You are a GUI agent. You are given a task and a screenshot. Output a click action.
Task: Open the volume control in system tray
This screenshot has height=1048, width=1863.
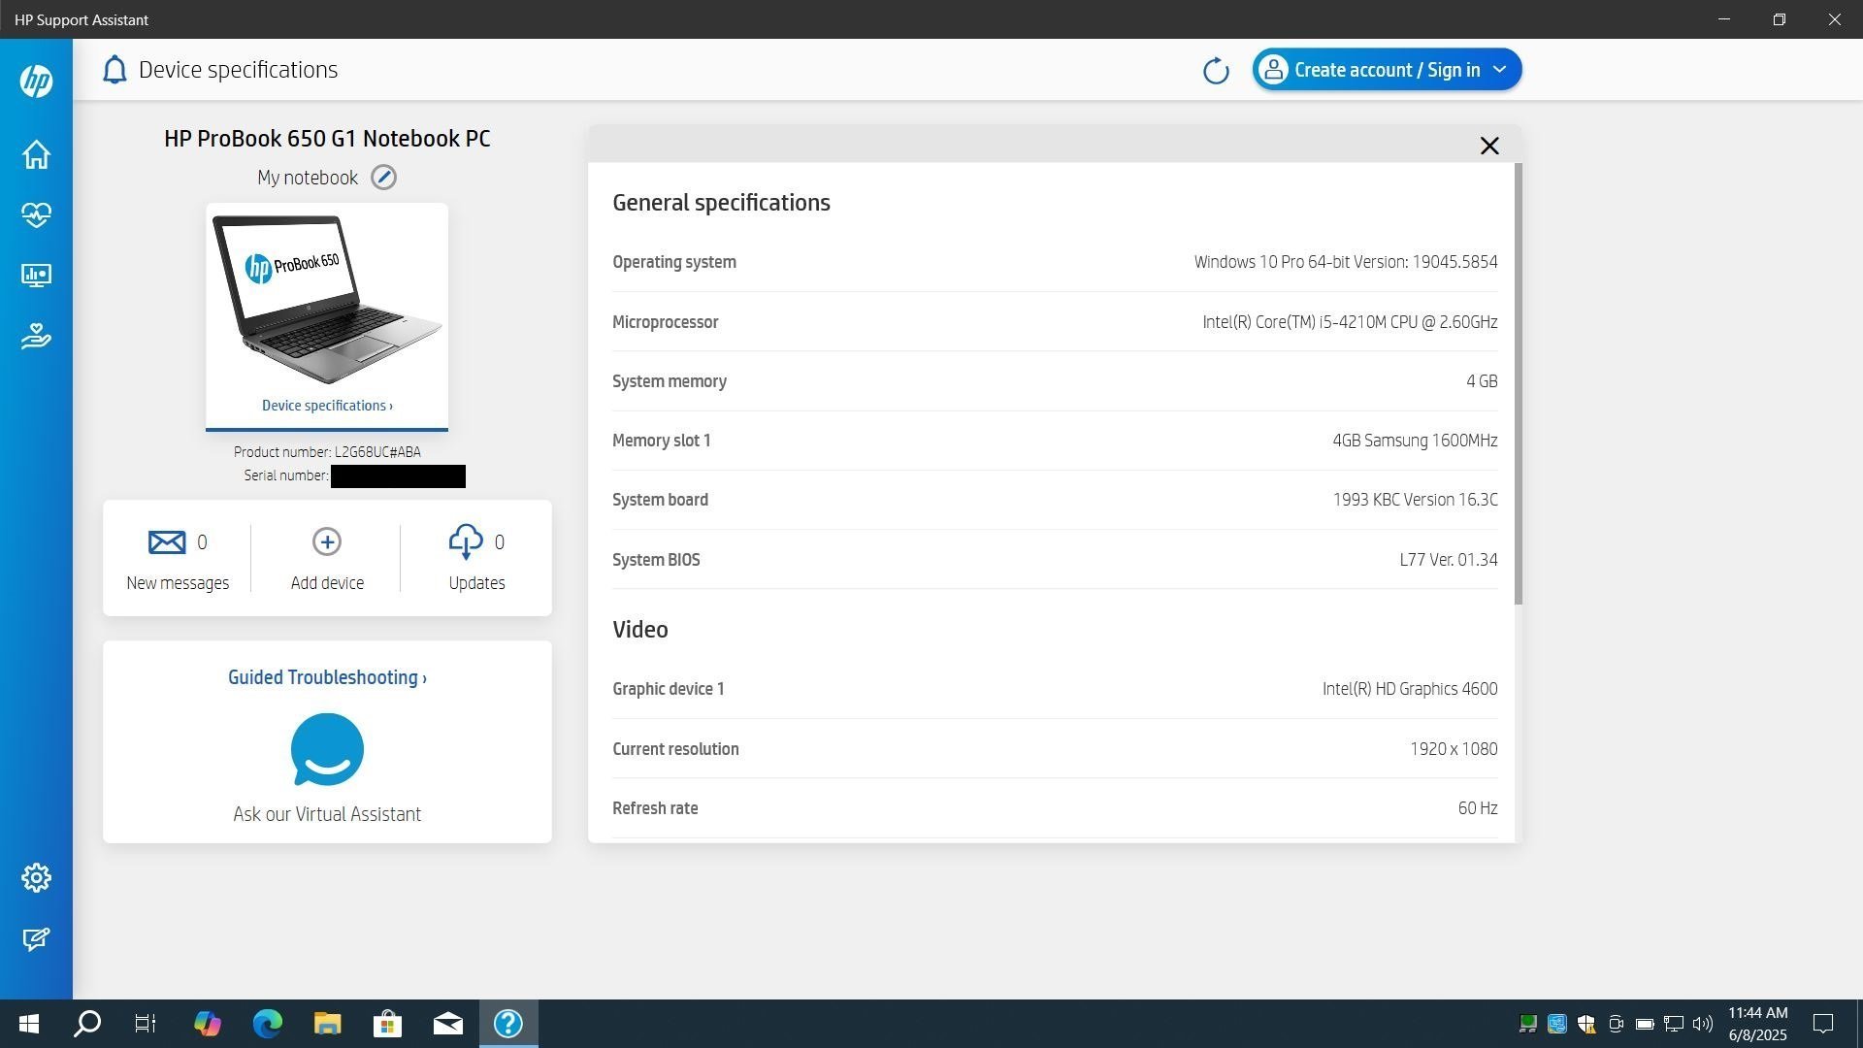(x=1703, y=1024)
